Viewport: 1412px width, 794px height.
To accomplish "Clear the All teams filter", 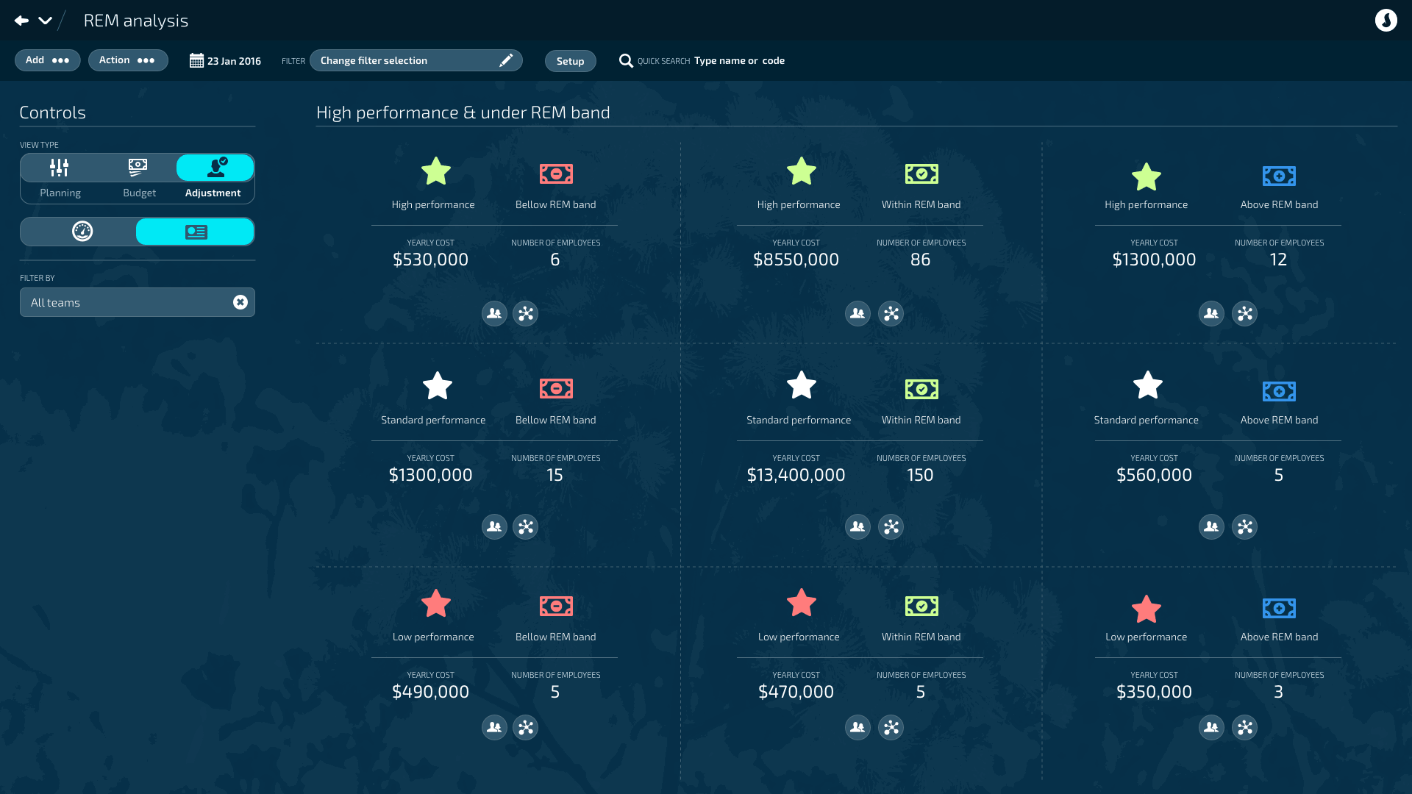I will (x=240, y=302).
